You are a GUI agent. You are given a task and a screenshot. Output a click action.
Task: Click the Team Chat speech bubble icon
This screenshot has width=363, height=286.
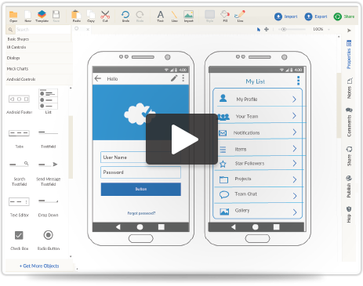tap(224, 195)
